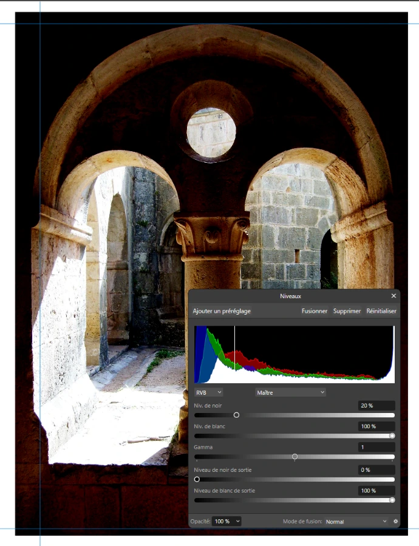Click the Niveau de noir de sortie handle

[197, 479]
